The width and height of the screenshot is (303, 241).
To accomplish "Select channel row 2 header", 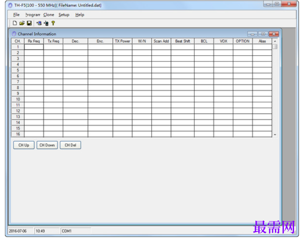I will click(x=18, y=53).
